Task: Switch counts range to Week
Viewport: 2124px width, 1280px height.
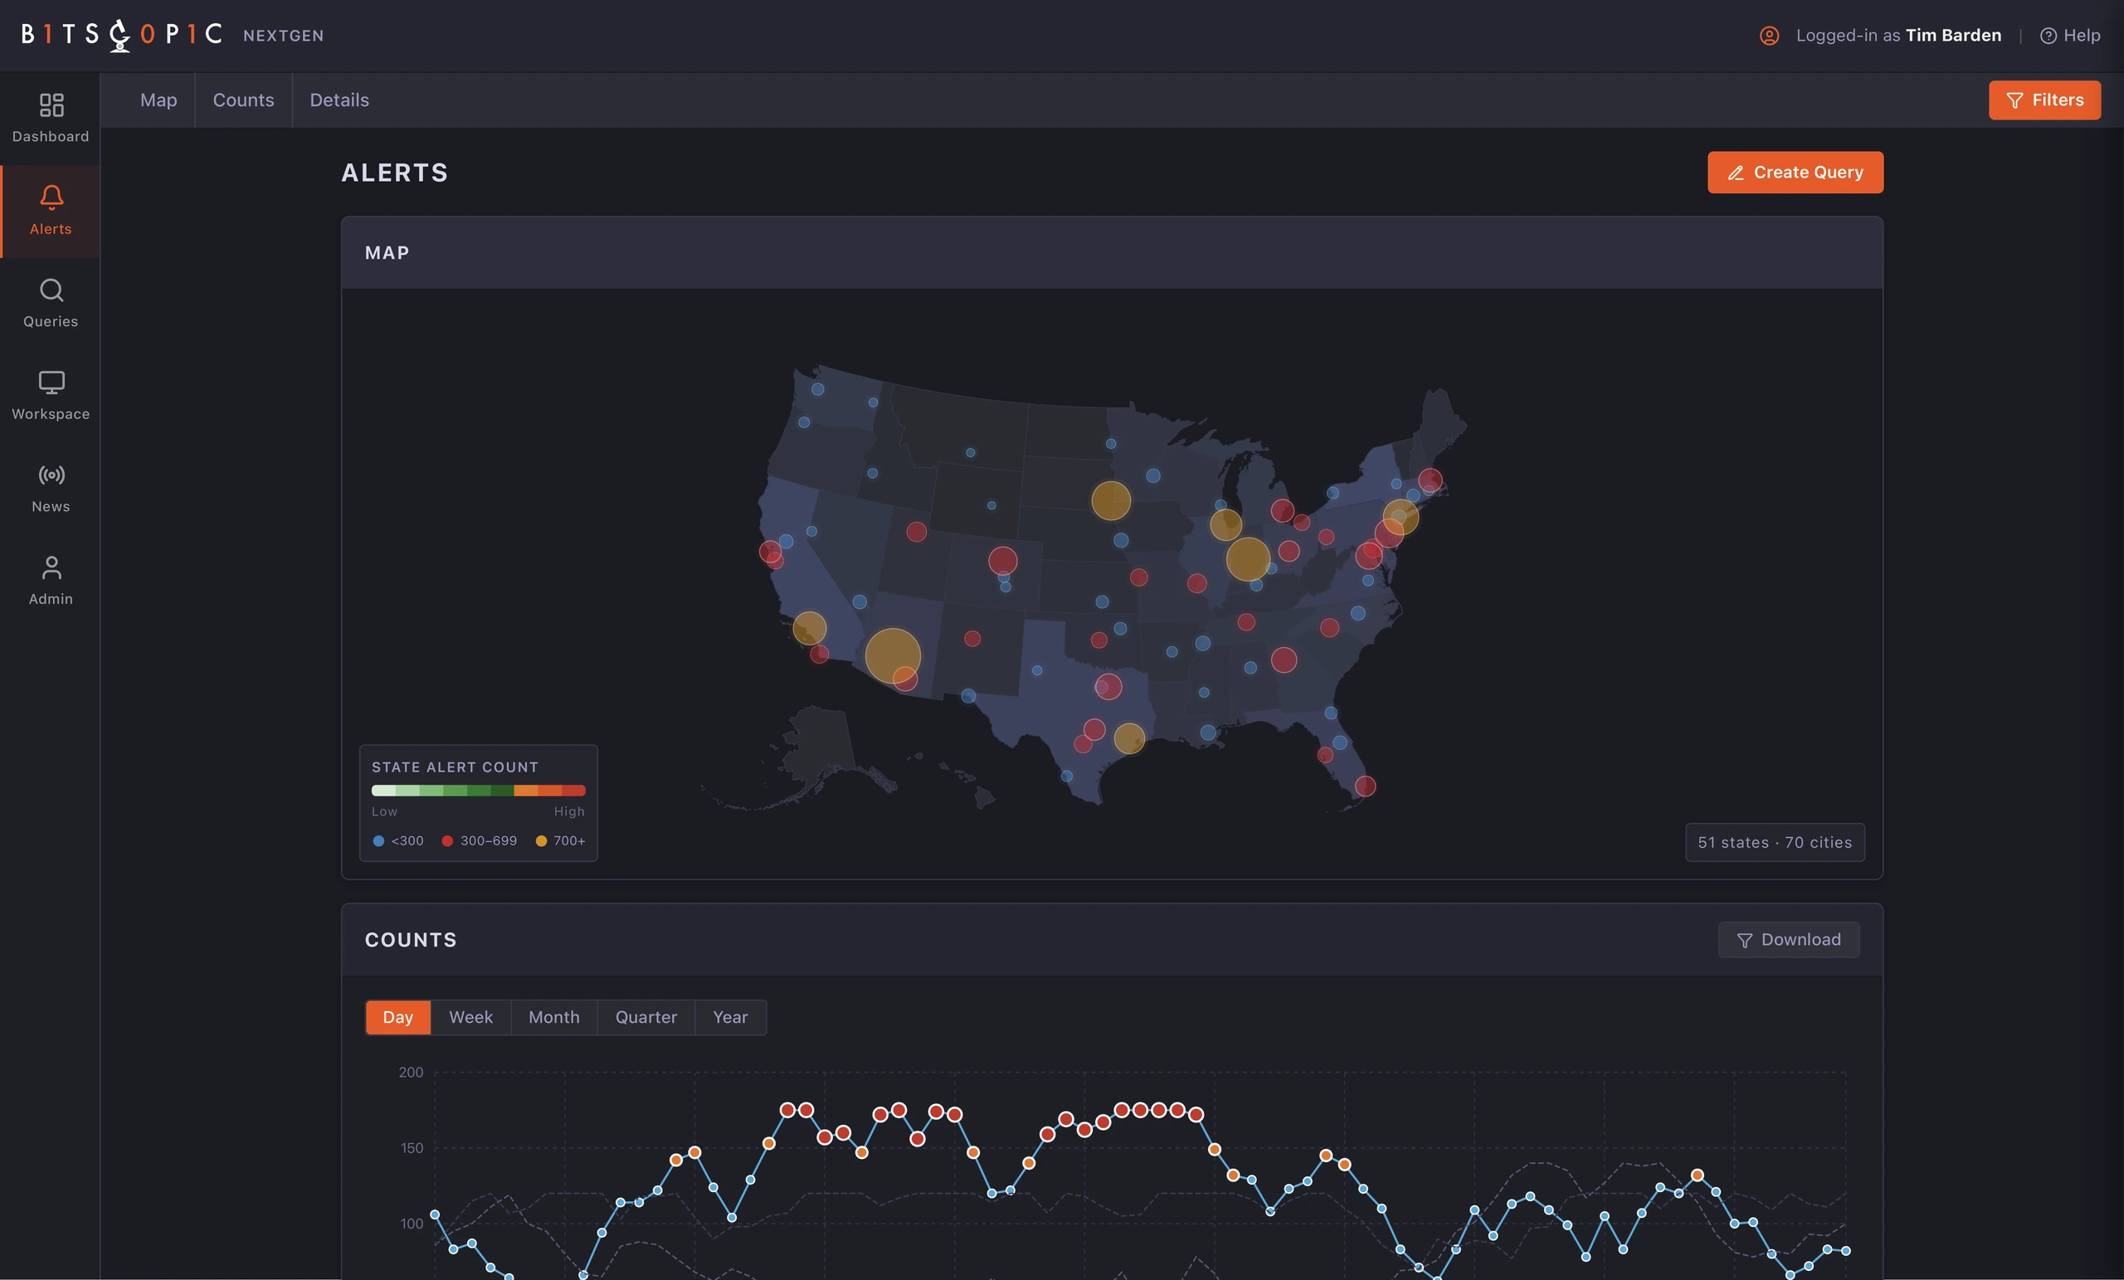Action: pos(470,1017)
